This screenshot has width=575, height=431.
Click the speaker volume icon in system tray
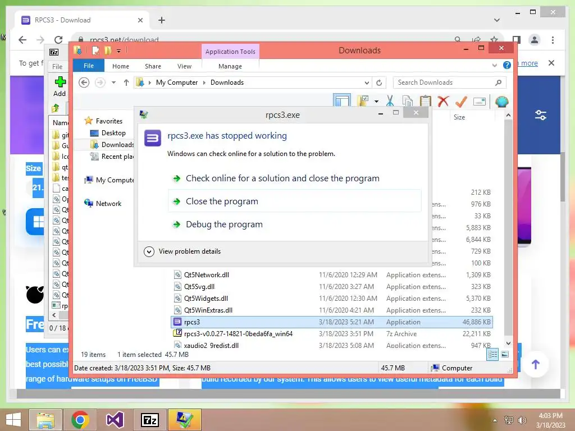(522, 420)
